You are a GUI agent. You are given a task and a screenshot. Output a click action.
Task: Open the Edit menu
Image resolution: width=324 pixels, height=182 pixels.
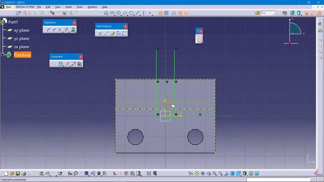click(x=48, y=7)
